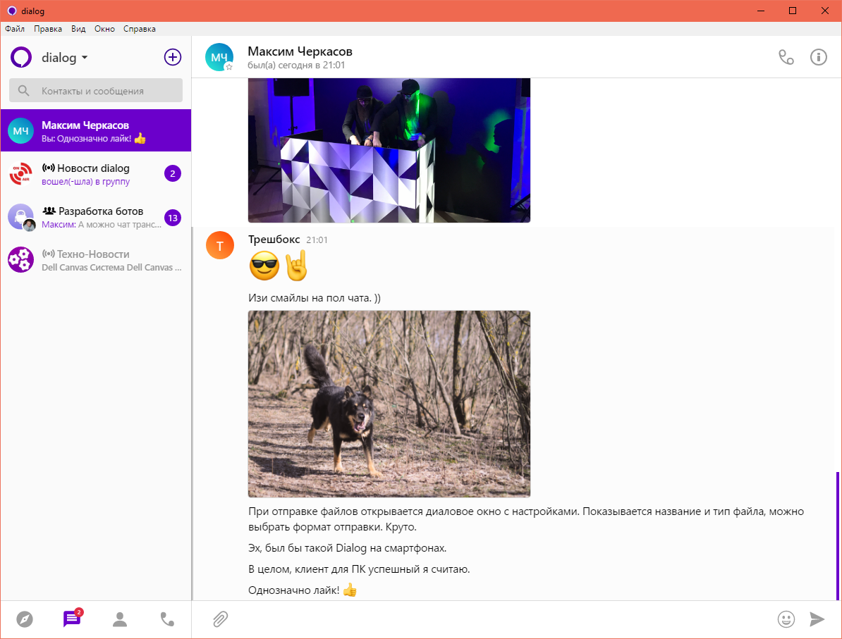Click the dialog logo in sidebar header

[21, 57]
